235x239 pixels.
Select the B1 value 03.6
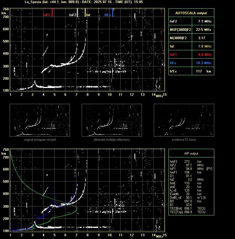(x=189, y=205)
